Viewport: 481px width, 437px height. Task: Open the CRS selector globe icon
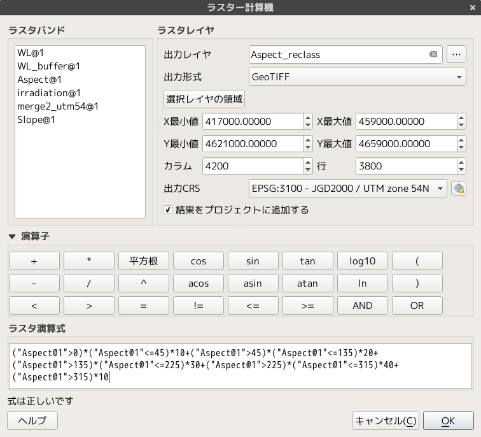(459, 189)
